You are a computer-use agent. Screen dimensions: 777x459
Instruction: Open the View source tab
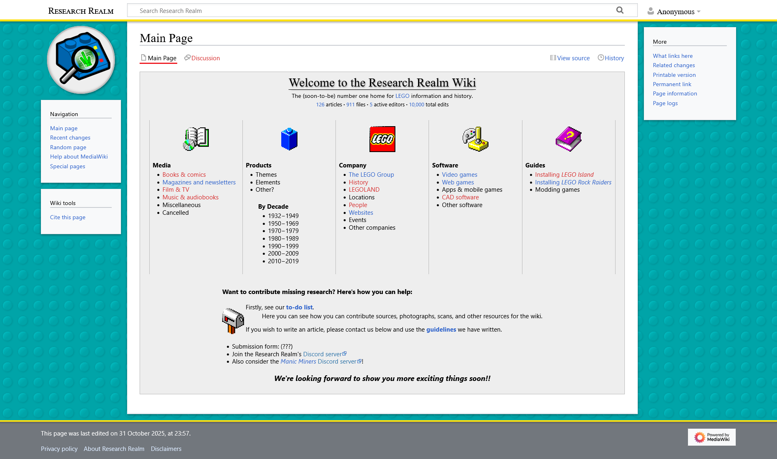573,58
